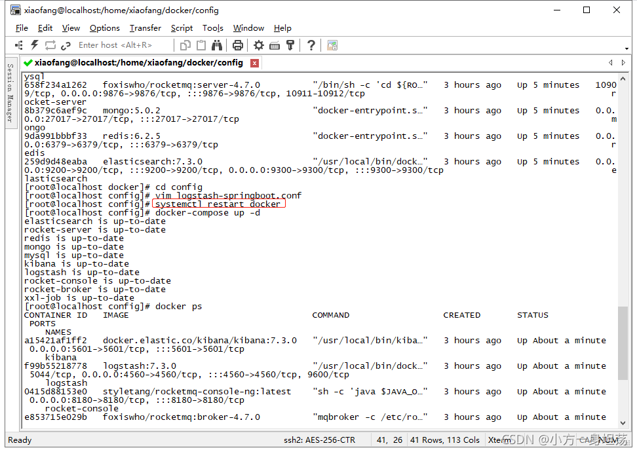Viewport: 637px width, 452px height.
Task: Click the SecureCRT title bar app icon
Action: click(x=16, y=10)
